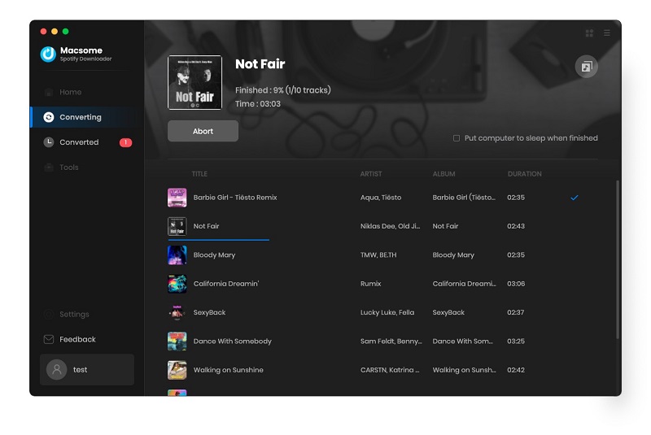Open the test account profile
This screenshot has height=435, width=651.
point(87,369)
